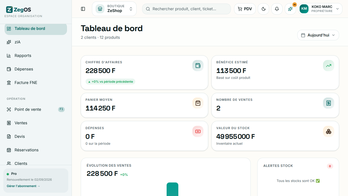Screen dimensions: 348x196
Task: Click the Inventaire actuel text
Action: click(229, 144)
